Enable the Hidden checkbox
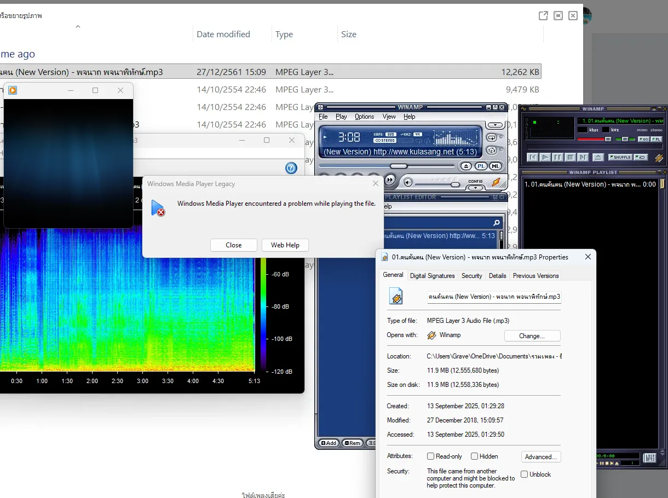Screen dimensions: 668x498 point(474,456)
